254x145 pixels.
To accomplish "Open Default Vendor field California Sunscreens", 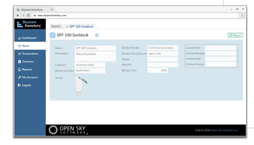I will pyautogui.click(x=163, y=48).
